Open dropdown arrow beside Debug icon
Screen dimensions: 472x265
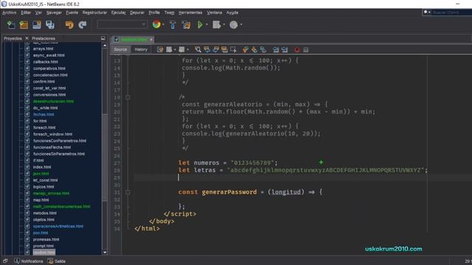[224, 24]
